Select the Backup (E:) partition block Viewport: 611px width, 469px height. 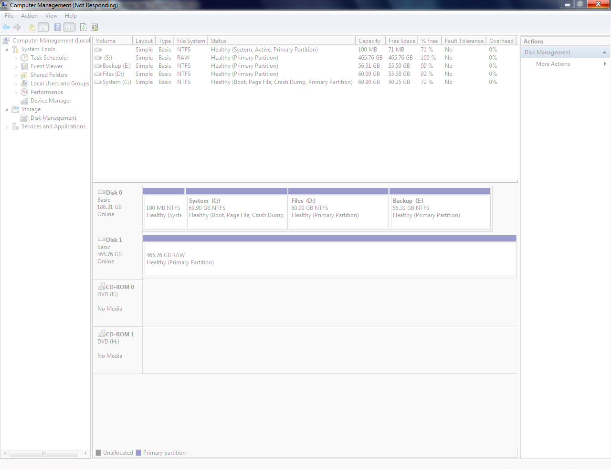(x=440, y=208)
